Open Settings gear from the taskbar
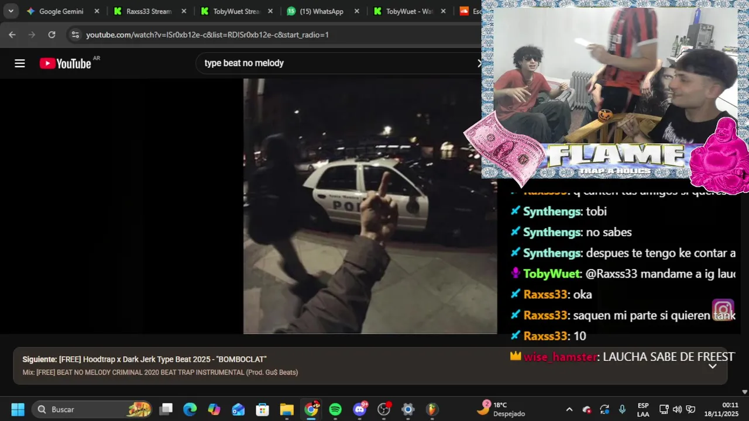 408,409
